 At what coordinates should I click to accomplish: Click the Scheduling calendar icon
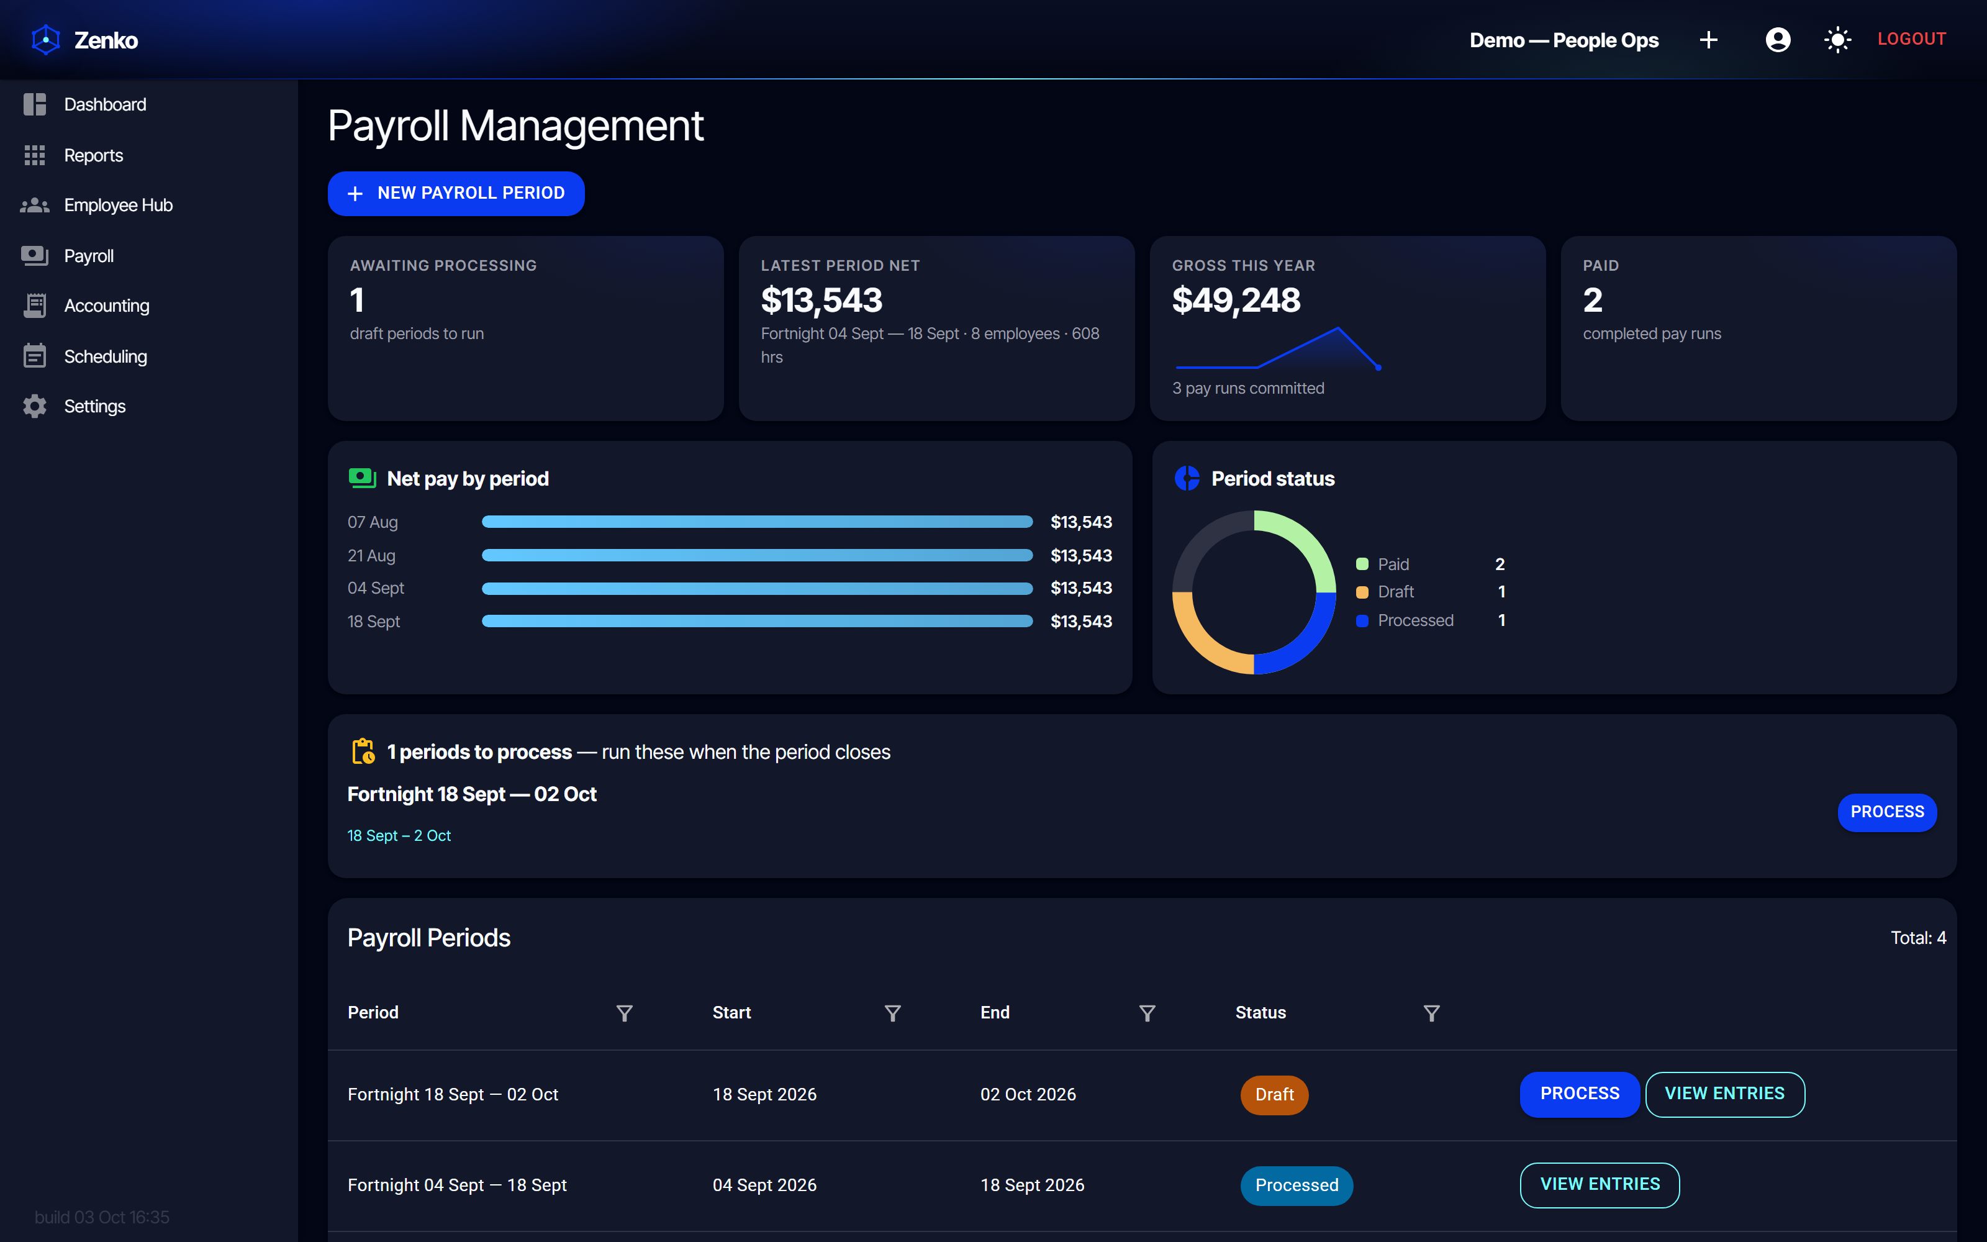35,356
